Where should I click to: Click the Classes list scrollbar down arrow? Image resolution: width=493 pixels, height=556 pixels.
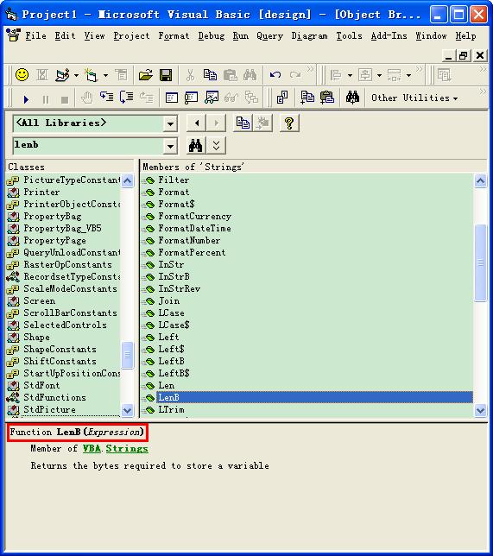click(x=127, y=410)
